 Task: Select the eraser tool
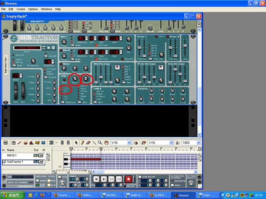(x=88, y=143)
